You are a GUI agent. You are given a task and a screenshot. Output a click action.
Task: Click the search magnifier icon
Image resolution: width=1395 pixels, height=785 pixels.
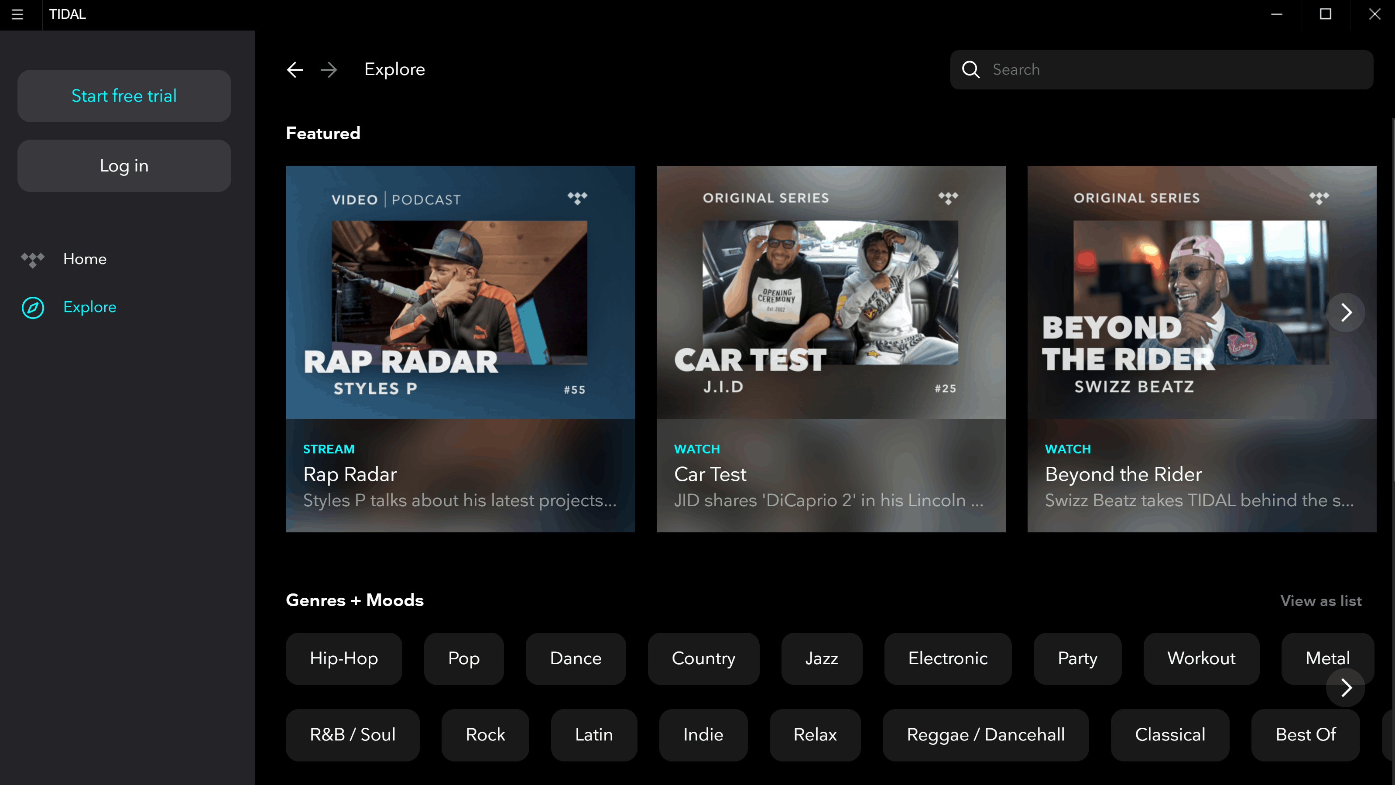[970, 69]
